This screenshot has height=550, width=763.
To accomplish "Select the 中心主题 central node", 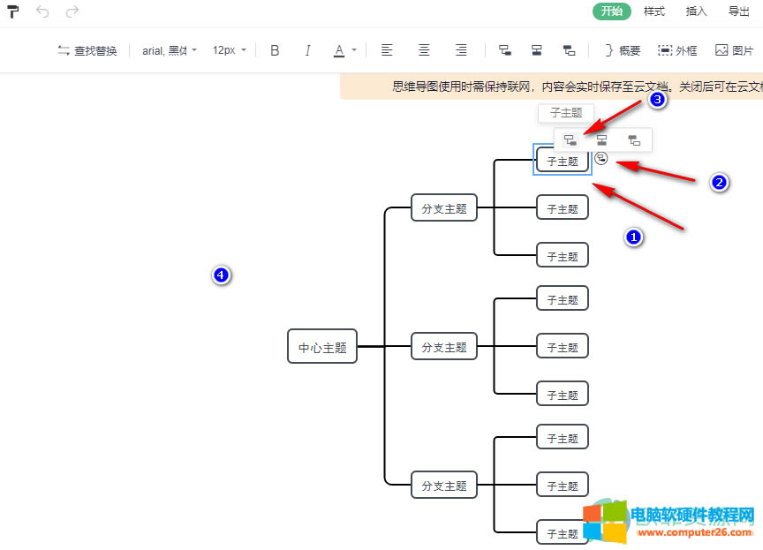I will (322, 347).
